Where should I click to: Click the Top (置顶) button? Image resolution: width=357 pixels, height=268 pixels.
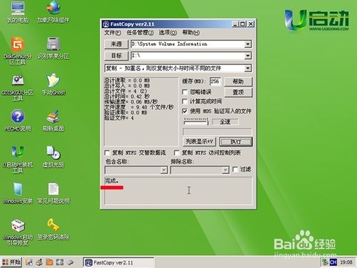click(238, 92)
